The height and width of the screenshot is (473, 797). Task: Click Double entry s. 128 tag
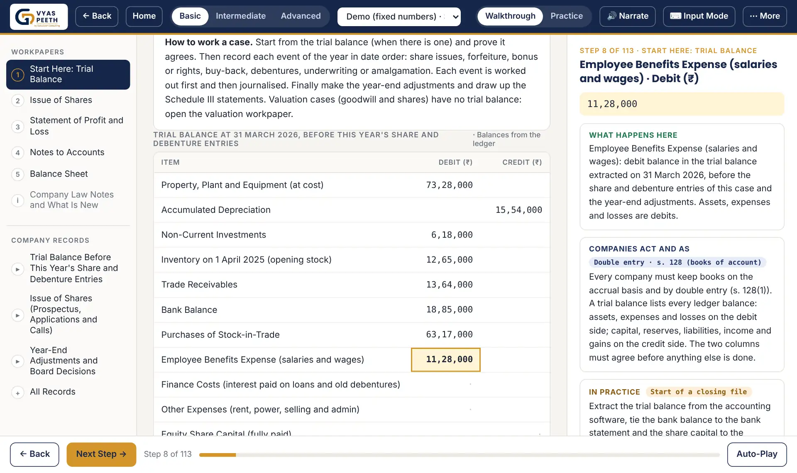(677, 263)
